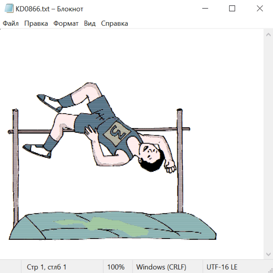
Task: Open the Файл menu
Action: click(11, 23)
